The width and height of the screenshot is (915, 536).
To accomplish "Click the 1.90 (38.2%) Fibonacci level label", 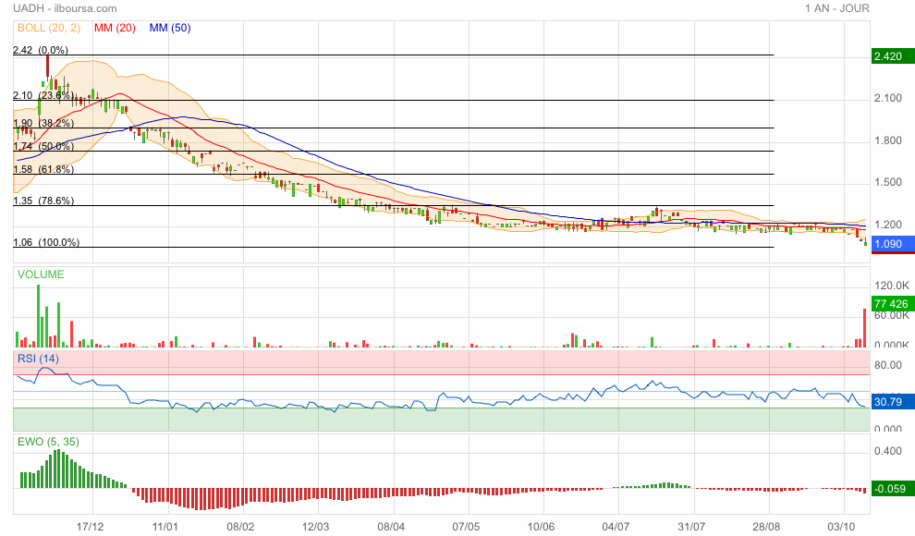I will click(x=43, y=123).
